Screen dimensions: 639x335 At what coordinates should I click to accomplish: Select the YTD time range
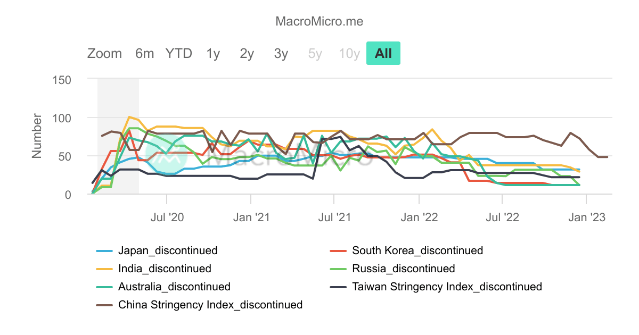click(178, 53)
